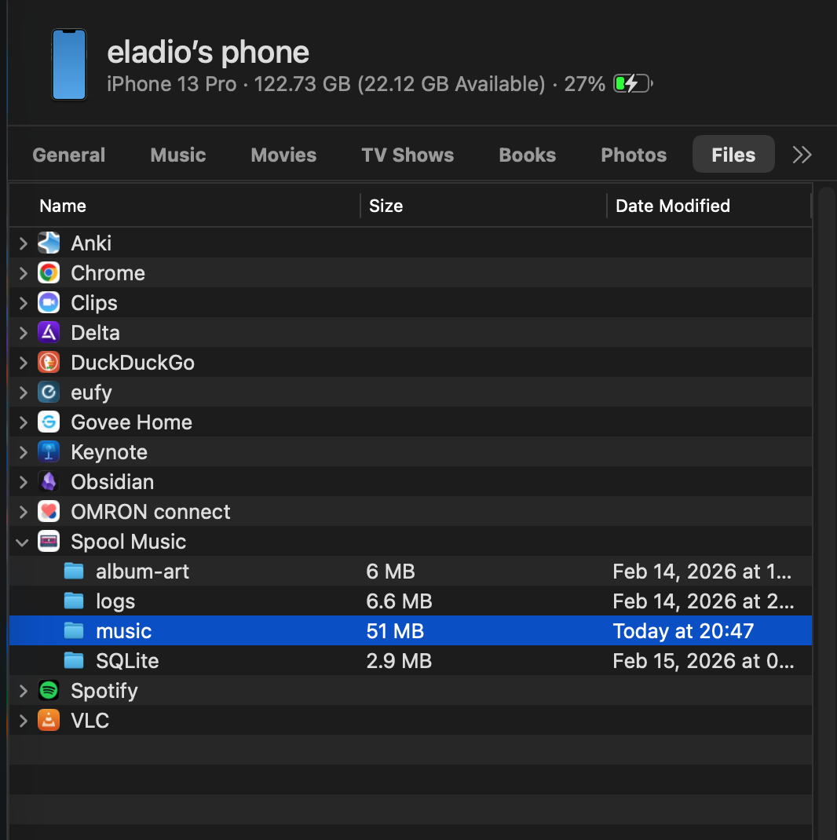Sort by the Size column header
This screenshot has width=837, height=840.
(x=484, y=206)
